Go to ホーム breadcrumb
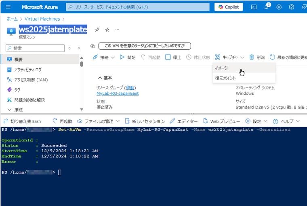The height and width of the screenshot is (206, 307). click(x=12, y=19)
